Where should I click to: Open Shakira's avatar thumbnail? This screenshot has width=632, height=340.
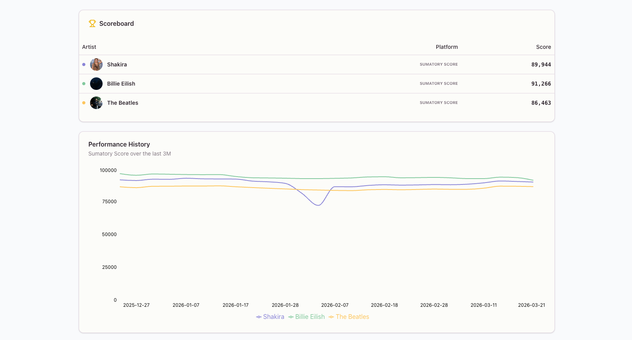coord(96,64)
